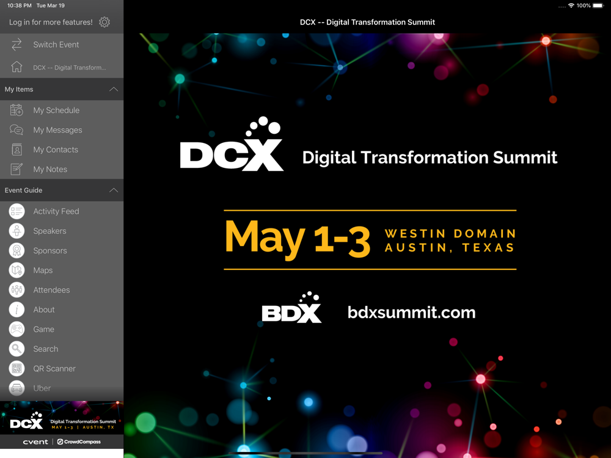Screen dimensions: 611x458
Task: Open settings gear icon in sidebar header
Action: tap(104, 22)
